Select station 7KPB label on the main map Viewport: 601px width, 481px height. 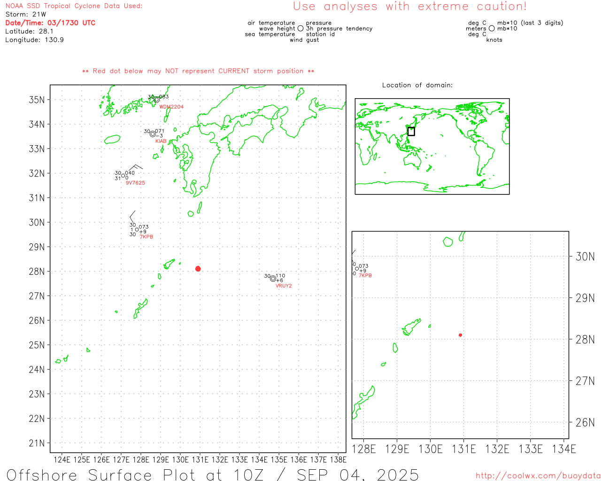(146, 237)
